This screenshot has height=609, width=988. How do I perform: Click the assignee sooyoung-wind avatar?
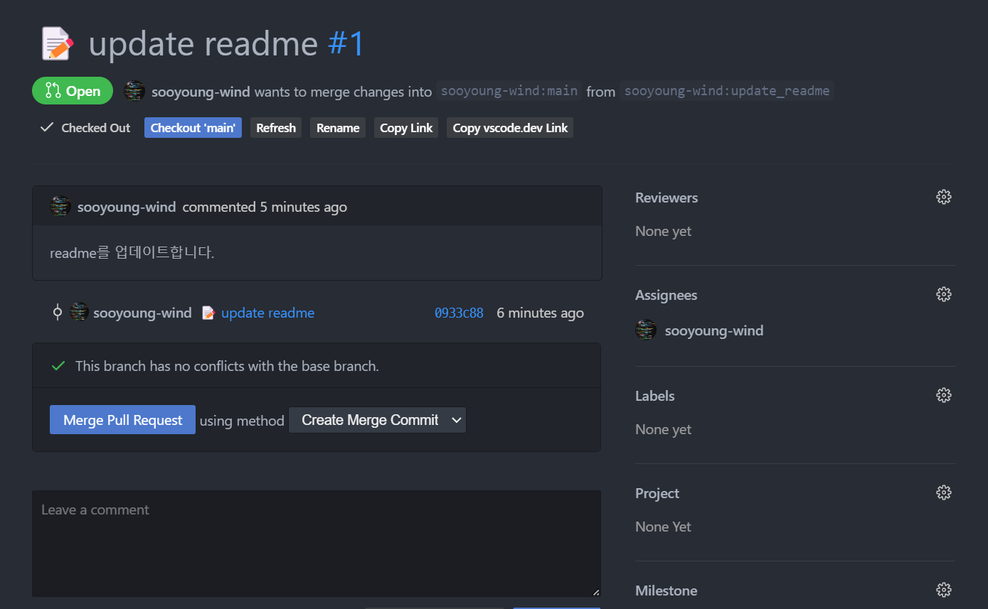(646, 330)
